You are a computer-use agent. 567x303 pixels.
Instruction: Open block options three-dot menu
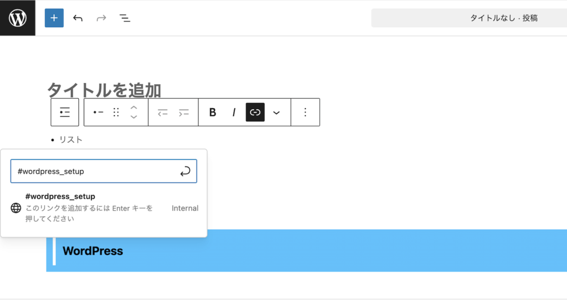click(x=305, y=112)
